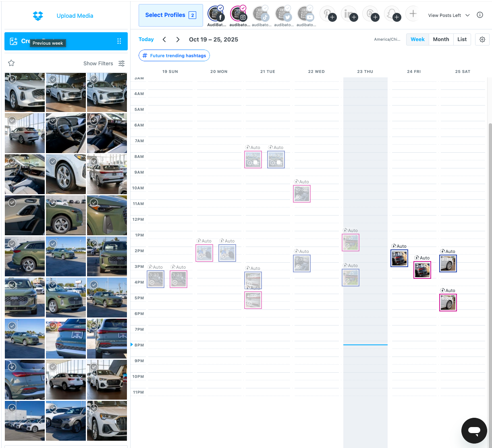This screenshot has width=492, height=448.
Task: Toggle selection circle on green wheel close-up photo
Action: coord(53,203)
